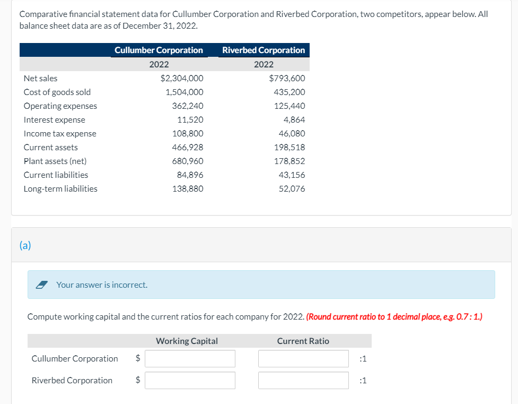The width and height of the screenshot is (518, 404).
Task: Click the 2022 header under Riverbed Corporation
Action: (x=264, y=64)
